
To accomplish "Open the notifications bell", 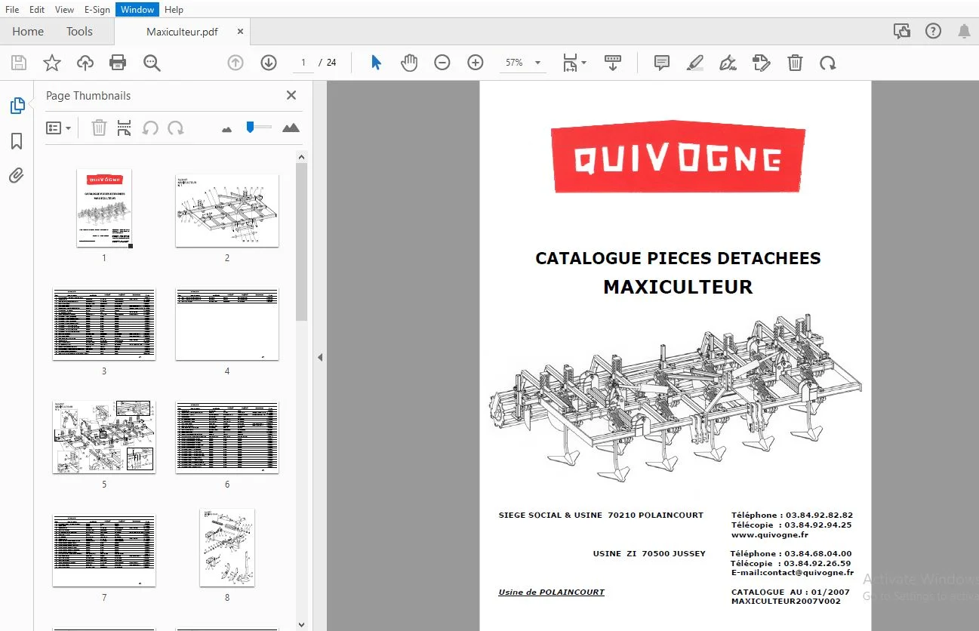I will click(965, 31).
